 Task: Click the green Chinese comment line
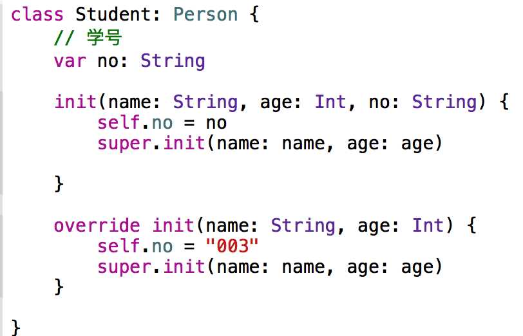coord(88,37)
